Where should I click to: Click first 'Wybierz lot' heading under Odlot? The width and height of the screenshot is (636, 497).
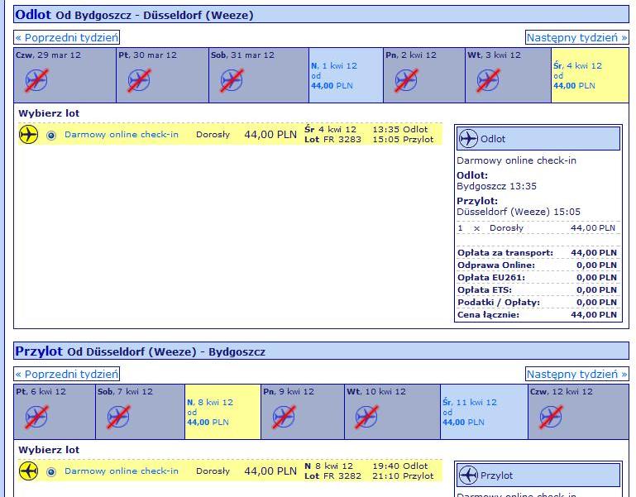pos(49,113)
